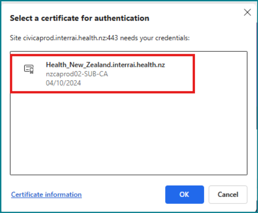Cancel the certificate authentication dialog
Viewport: 258px width, 213px height.
coord(228,195)
